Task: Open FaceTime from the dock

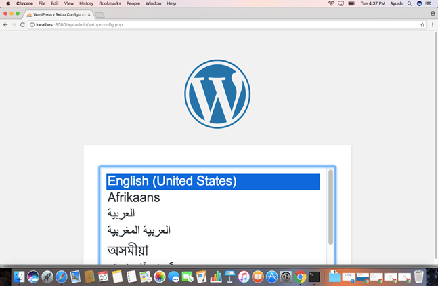Action: tap(188, 277)
